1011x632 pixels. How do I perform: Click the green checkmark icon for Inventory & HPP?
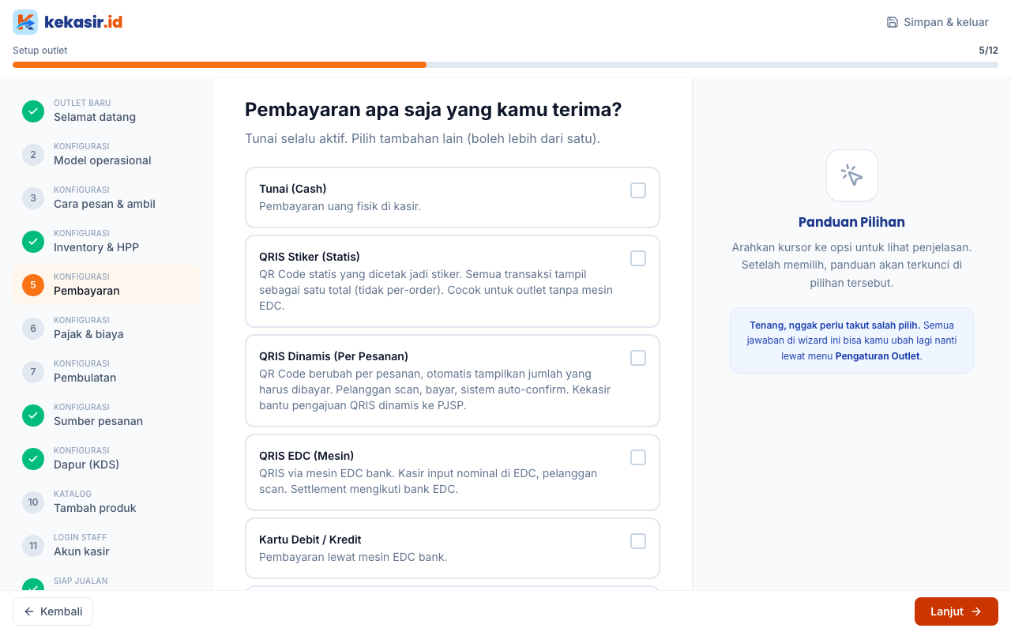click(33, 242)
